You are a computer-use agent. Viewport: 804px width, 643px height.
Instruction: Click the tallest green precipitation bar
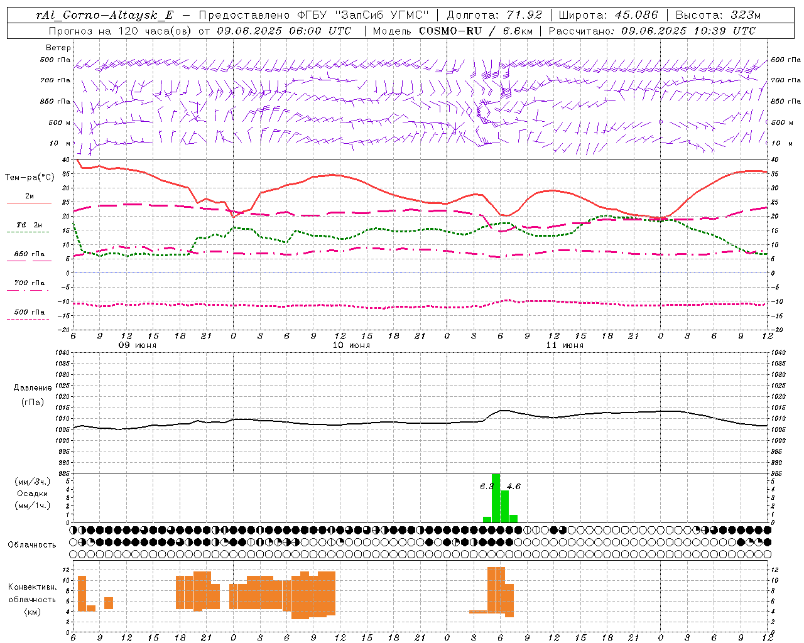click(496, 498)
